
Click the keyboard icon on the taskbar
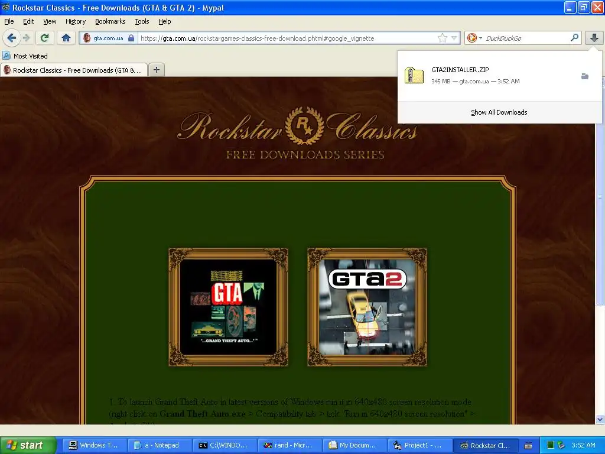[x=528, y=446]
